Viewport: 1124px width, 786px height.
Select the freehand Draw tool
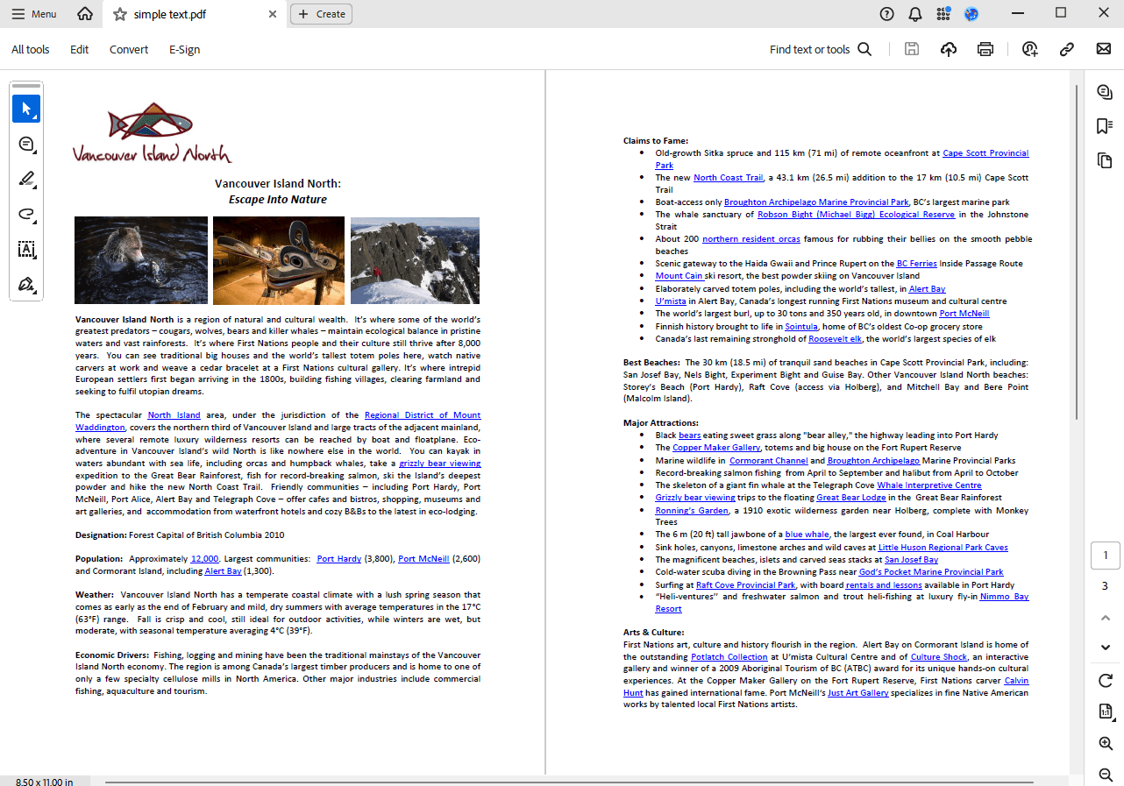[26, 215]
